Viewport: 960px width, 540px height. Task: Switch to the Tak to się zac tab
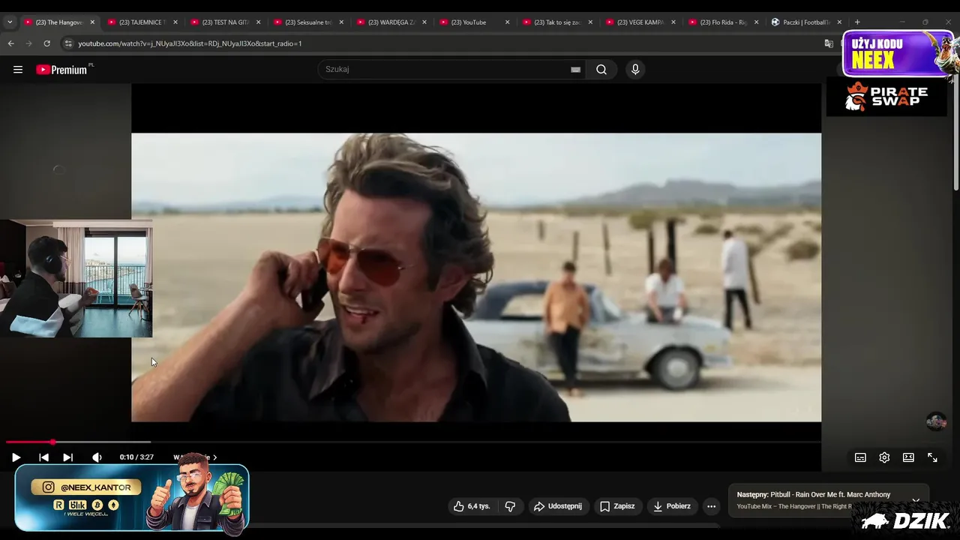[558, 22]
